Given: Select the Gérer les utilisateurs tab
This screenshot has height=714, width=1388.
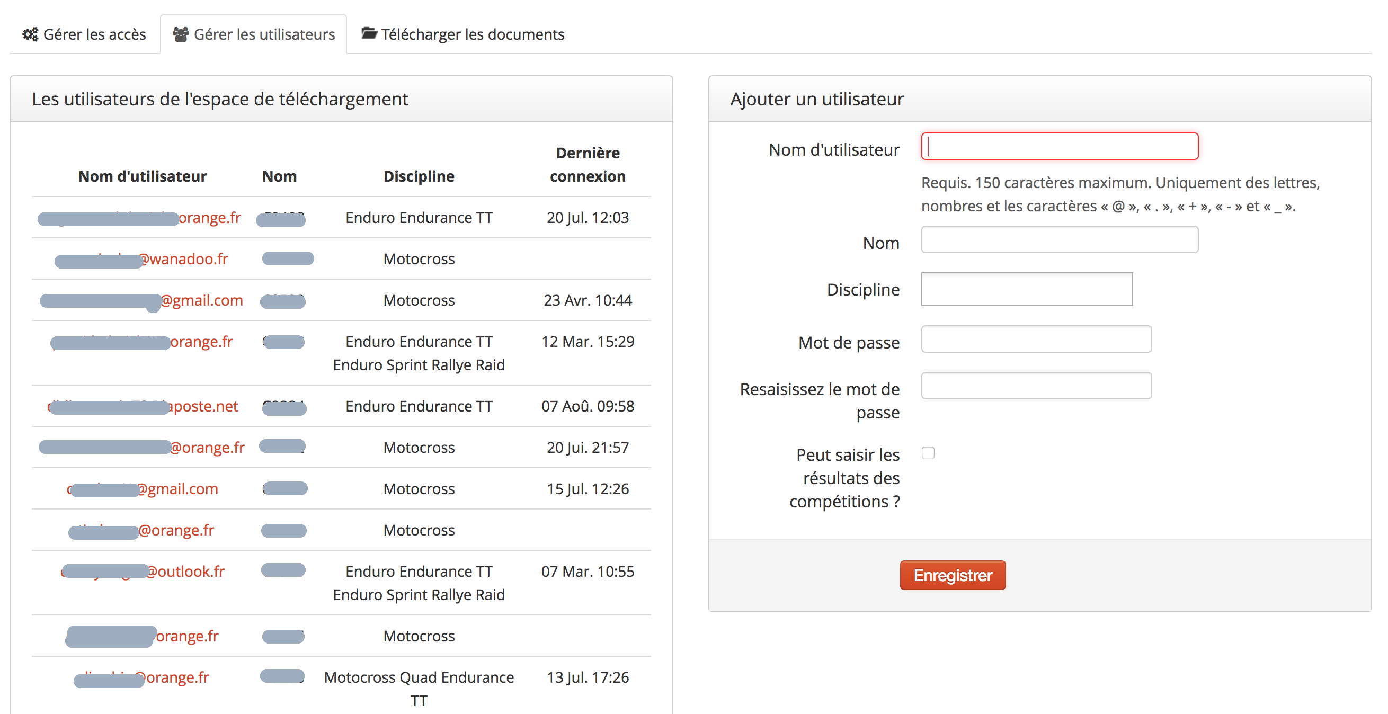Looking at the screenshot, I should 253,34.
